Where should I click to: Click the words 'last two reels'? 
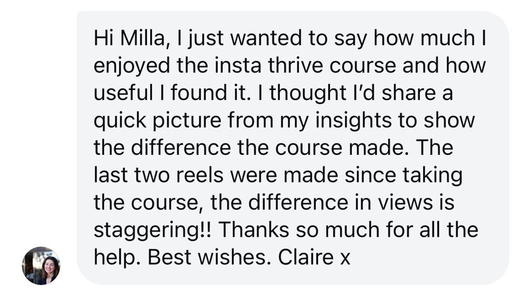(159, 175)
